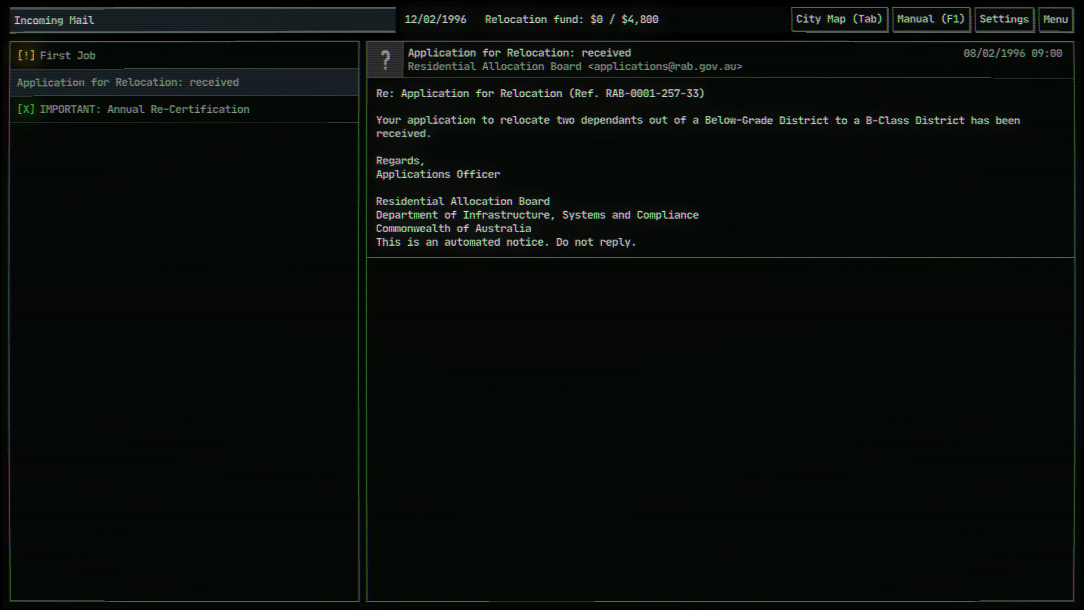Open the City Map button

point(840,19)
